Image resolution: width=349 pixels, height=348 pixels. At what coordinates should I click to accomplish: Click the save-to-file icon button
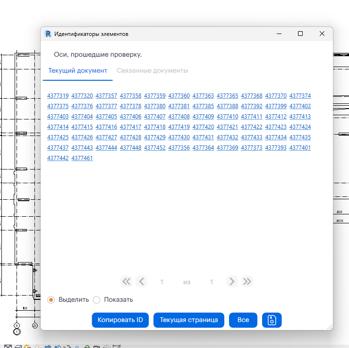click(x=272, y=320)
